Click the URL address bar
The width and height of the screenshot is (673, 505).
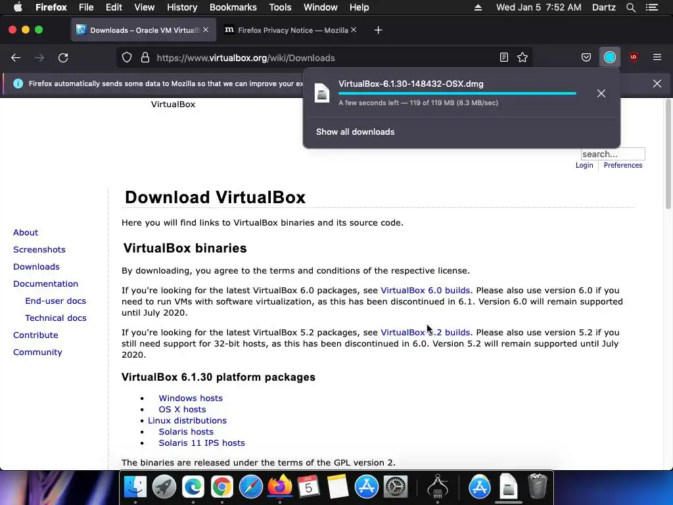coord(324,58)
